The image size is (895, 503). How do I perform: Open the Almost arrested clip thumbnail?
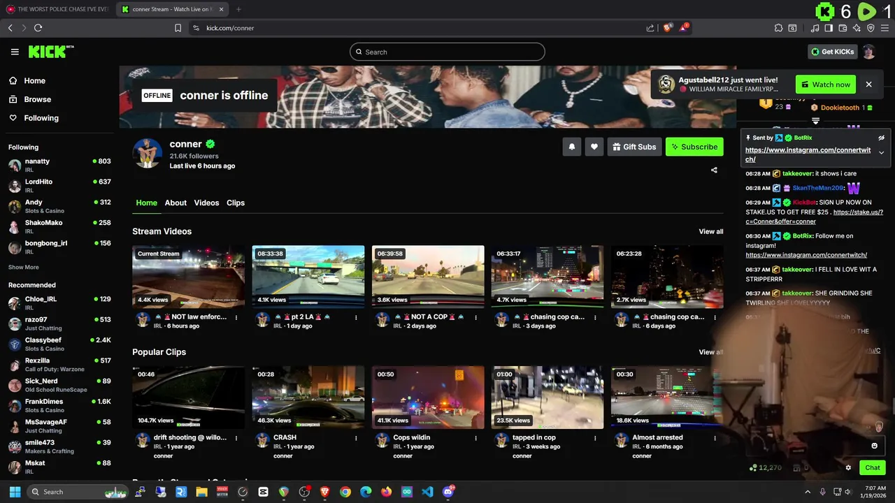pyautogui.click(x=667, y=398)
